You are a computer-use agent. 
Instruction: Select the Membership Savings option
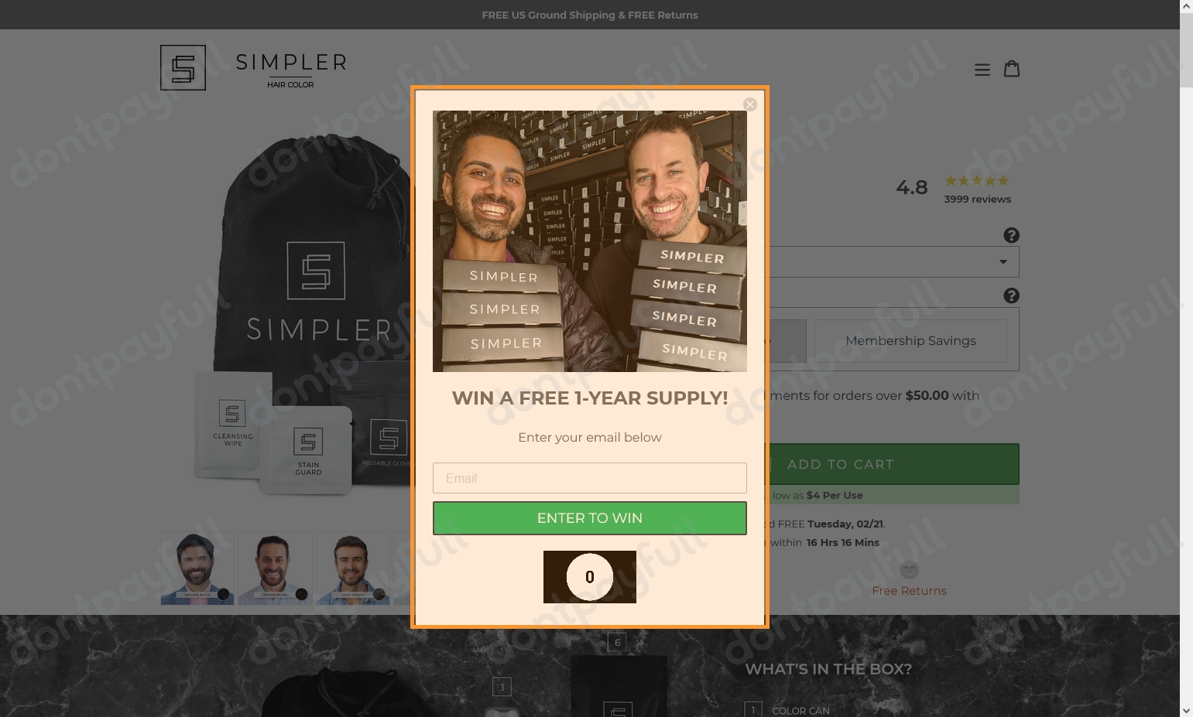point(910,341)
